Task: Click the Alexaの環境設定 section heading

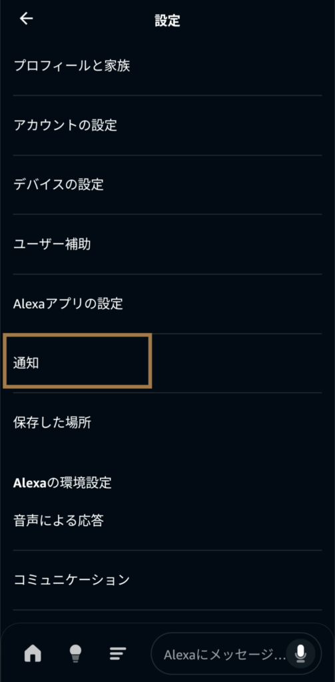Action: (62, 482)
